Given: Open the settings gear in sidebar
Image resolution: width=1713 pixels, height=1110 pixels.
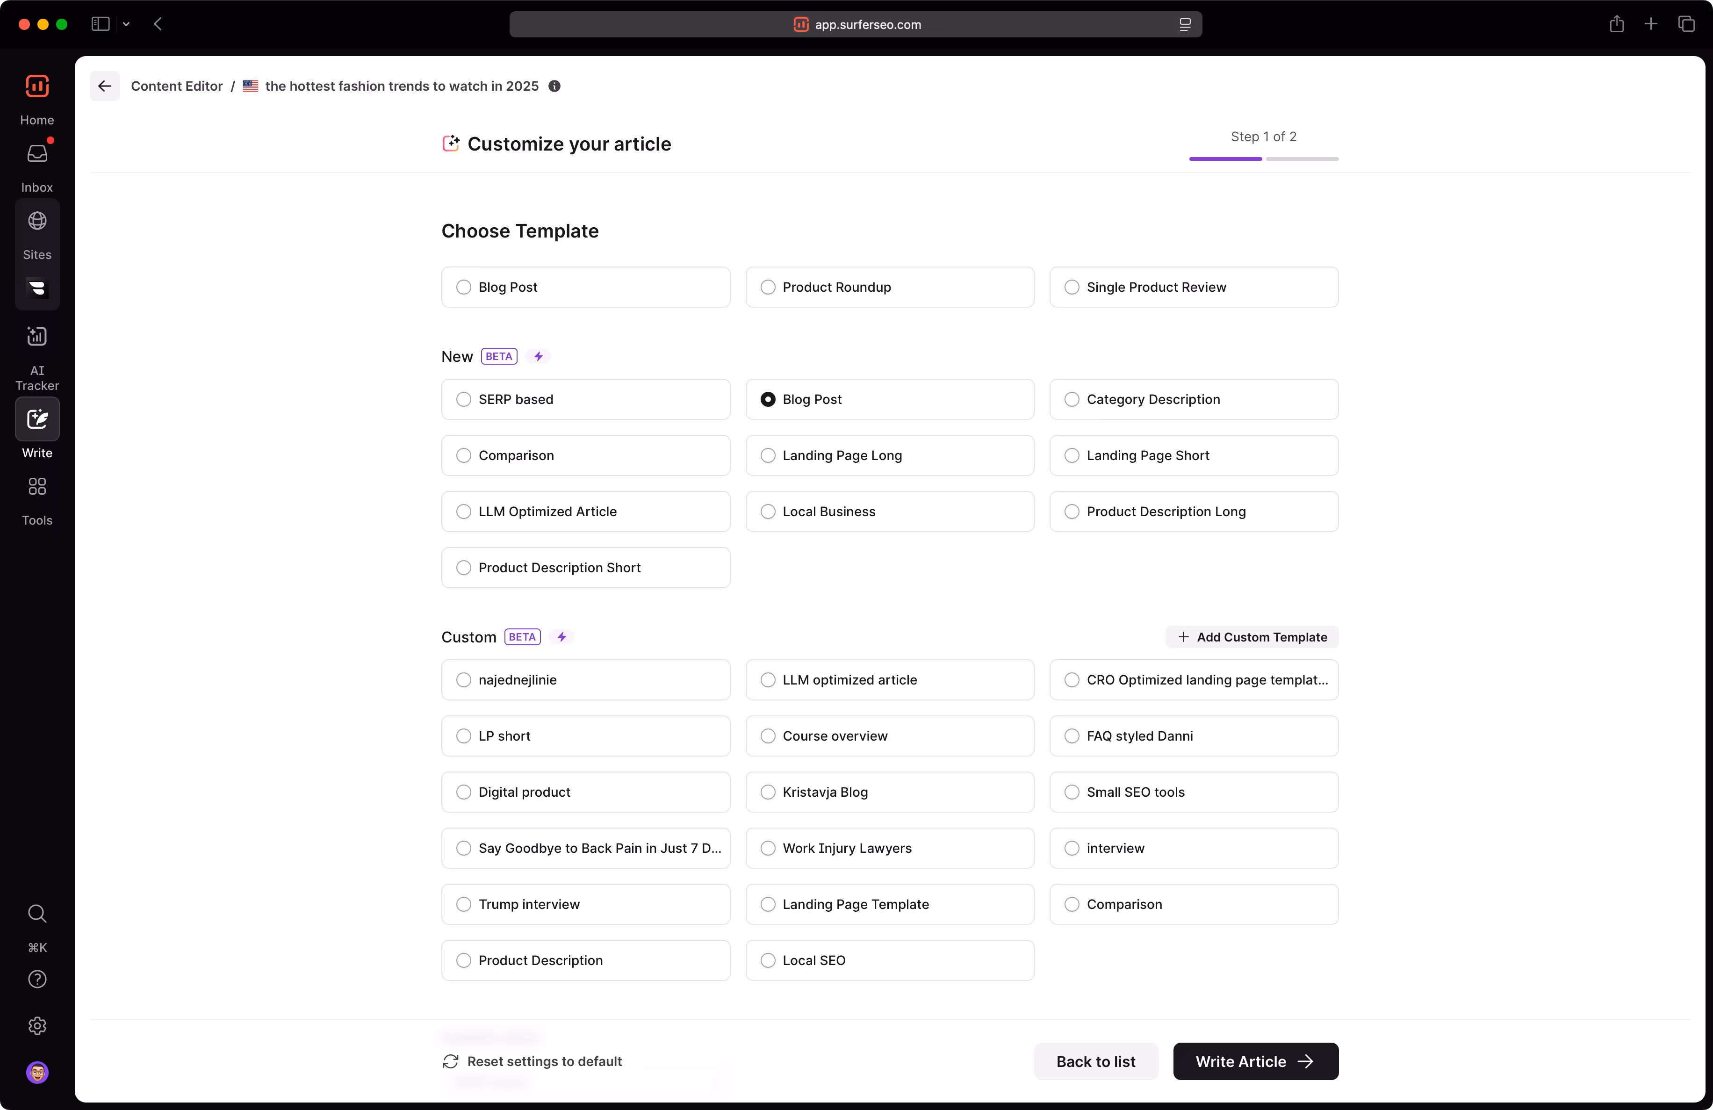Looking at the screenshot, I should [37, 1026].
